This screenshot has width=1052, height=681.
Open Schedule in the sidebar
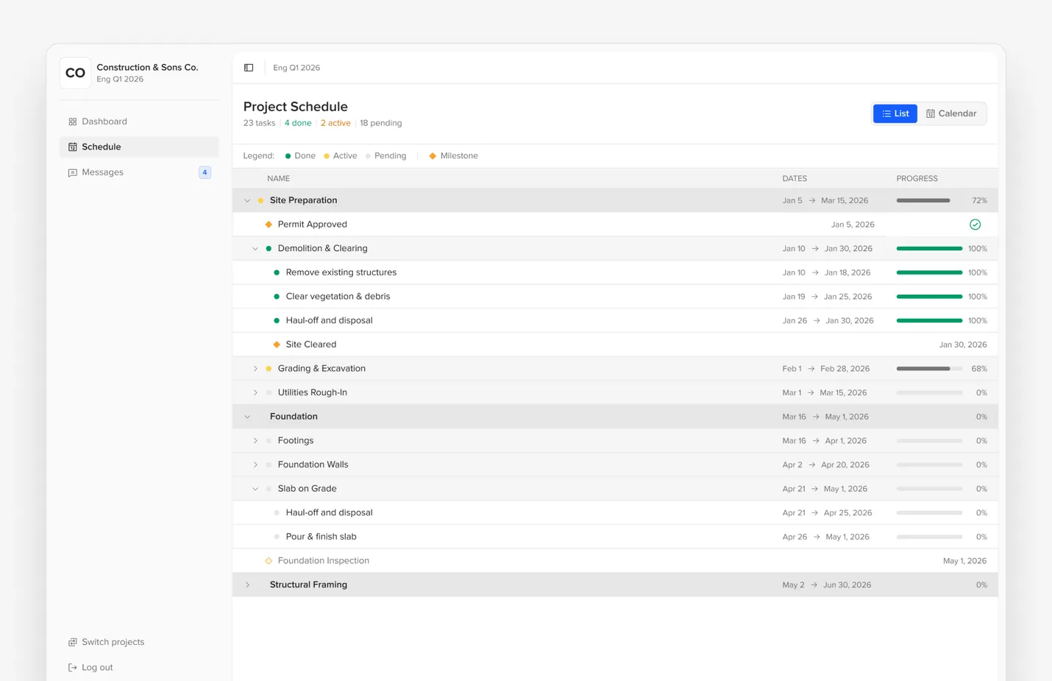[x=139, y=147]
